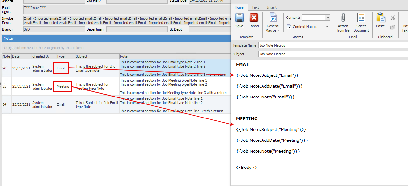Select note row number 26
Screen dimensions: 408x186
(x=116, y=68)
